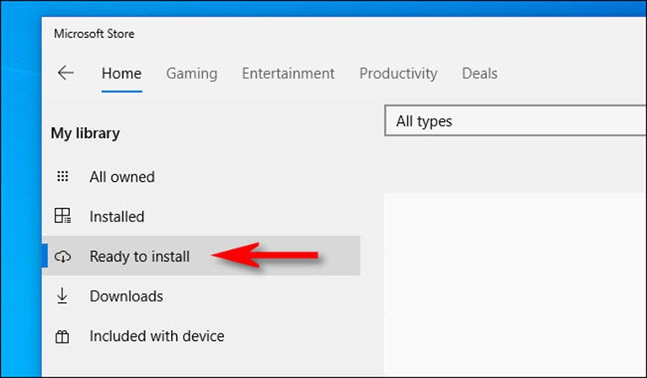This screenshot has width=647, height=378.
Task: Open the Gaming tab
Action: click(x=191, y=73)
